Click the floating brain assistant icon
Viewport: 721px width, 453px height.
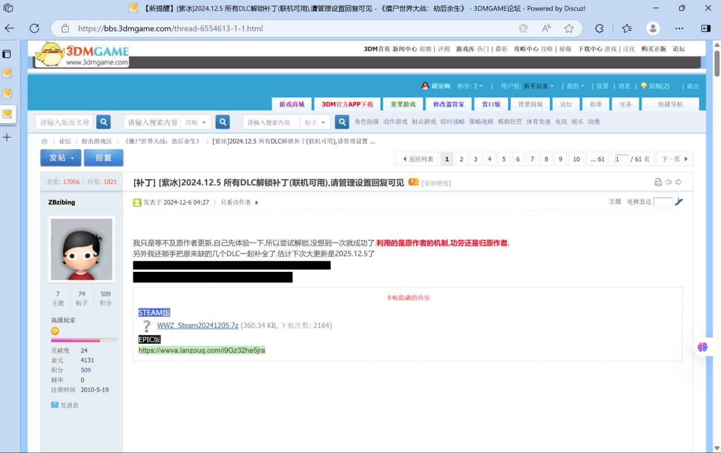point(702,347)
